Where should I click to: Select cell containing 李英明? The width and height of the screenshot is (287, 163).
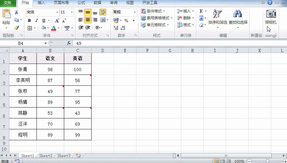[x=23, y=80]
